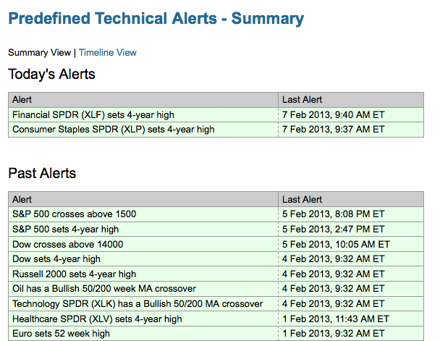Select the Consumer Staples SPDR (XLP) alert row
The width and height of the screenshot is (440, 341).
pyautogui.click(x=216, y=130)
